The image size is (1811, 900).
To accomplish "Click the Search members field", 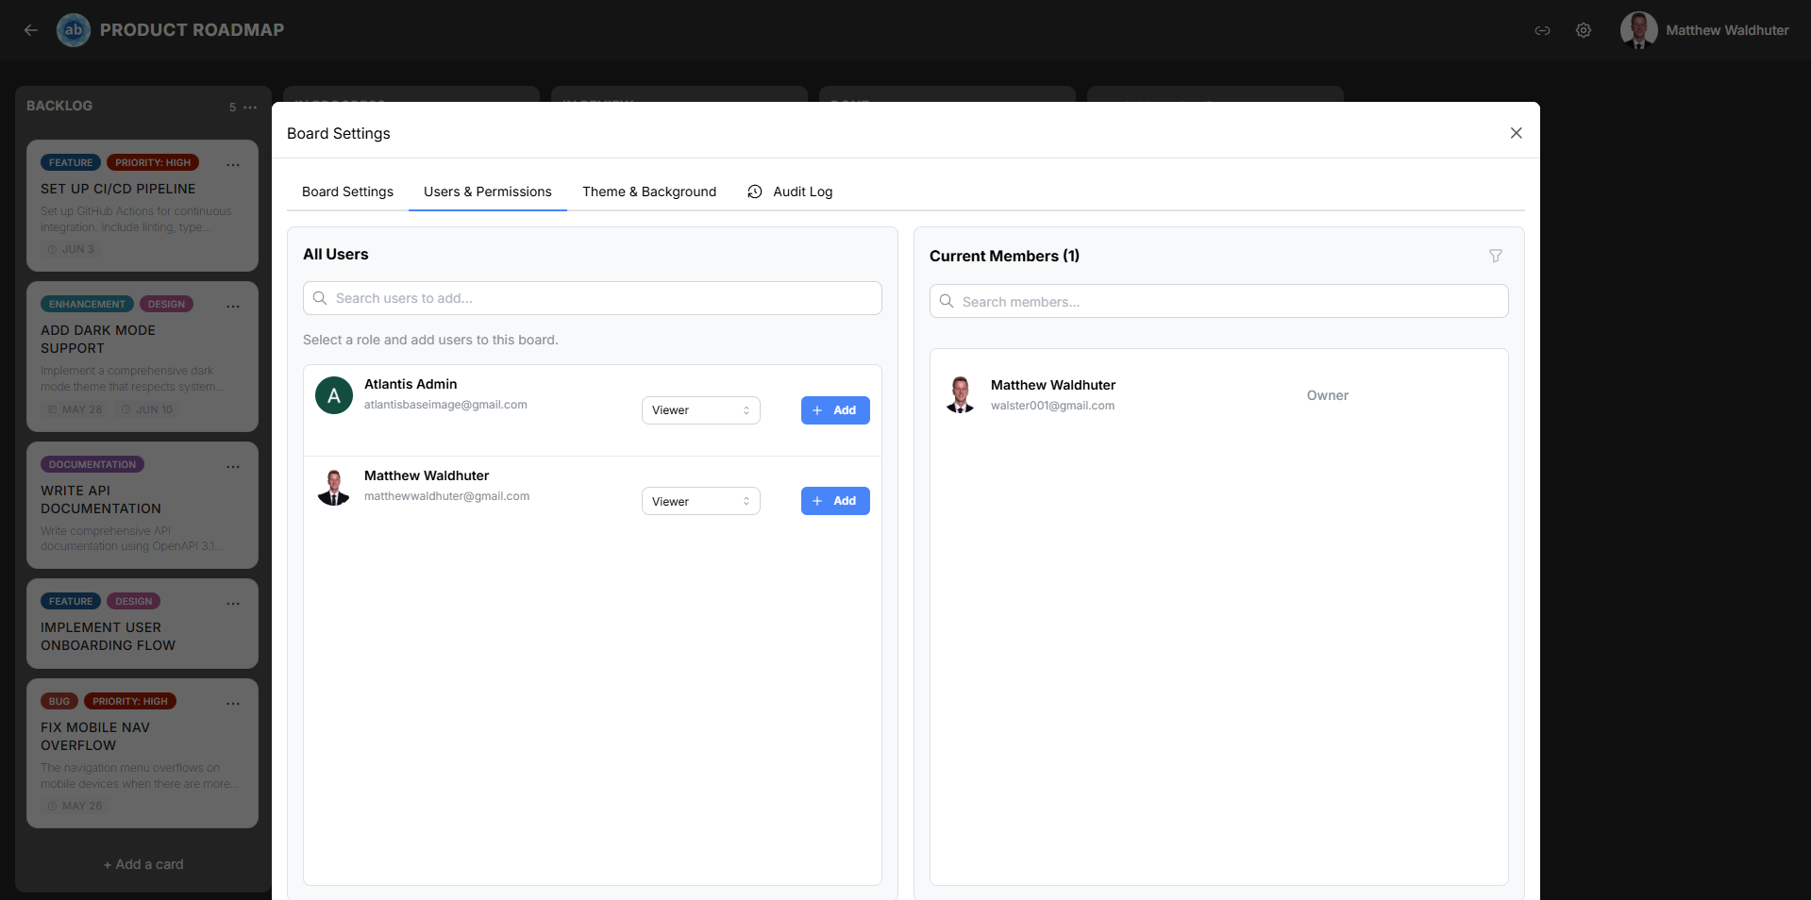I will 1219,301.
